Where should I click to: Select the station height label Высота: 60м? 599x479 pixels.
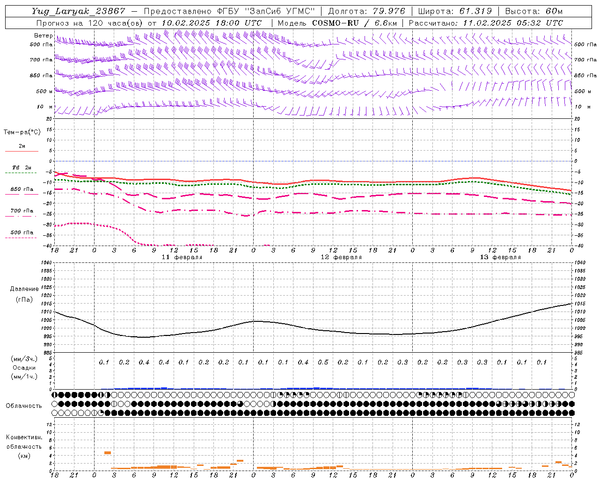click(534, 11)
